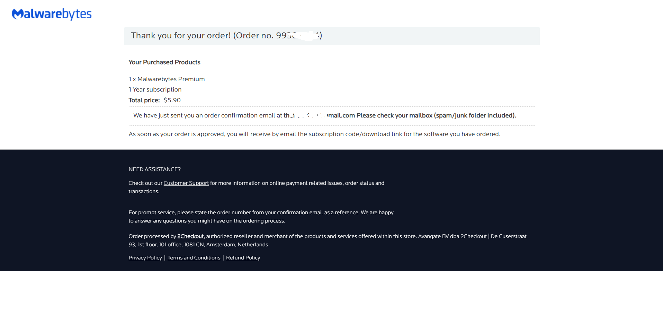Click the 'NEED ASSISTANCE?' heading
This screenshot has width=663, height=312.
[154, 169]
